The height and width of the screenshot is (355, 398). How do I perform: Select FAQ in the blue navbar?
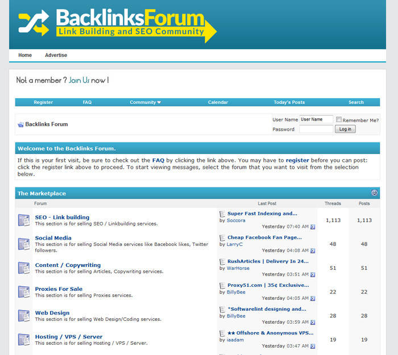87,102
